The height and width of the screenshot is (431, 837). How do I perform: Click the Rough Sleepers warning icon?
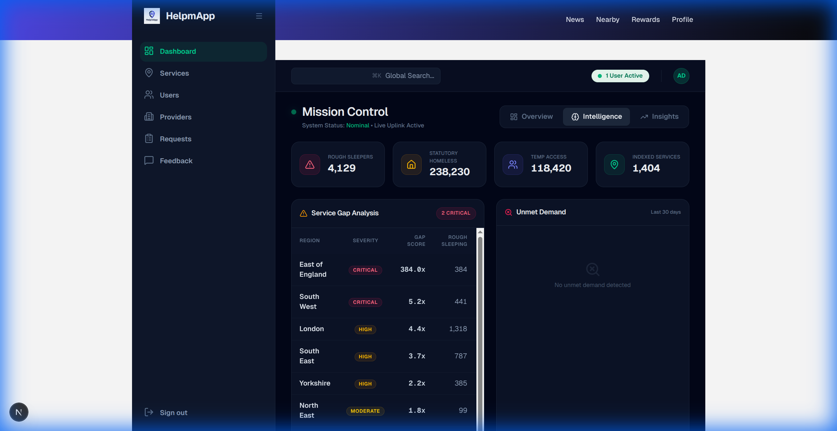(310, 165)
